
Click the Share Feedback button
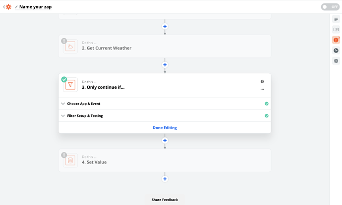click(x=165, y=200)
